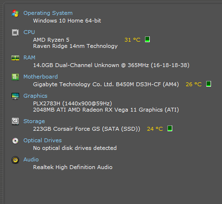Select the Radeon RX Vega 11 line
The height and width of the screenshot is (204, 222).
[x=106, y=110]
